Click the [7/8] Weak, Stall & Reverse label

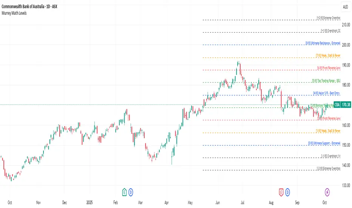click(x=328, y=56)
